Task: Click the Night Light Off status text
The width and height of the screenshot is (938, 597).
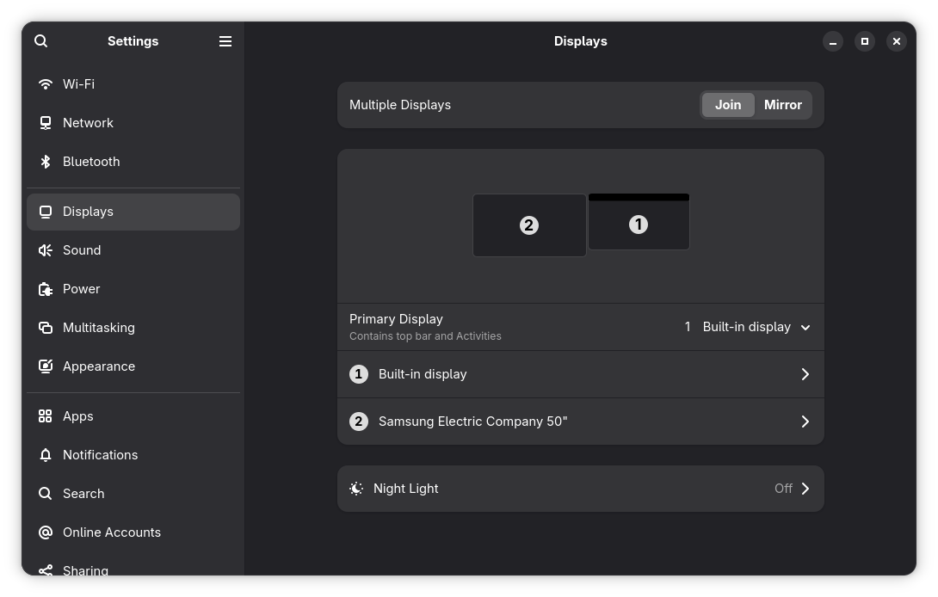Action: coord(783,489)
